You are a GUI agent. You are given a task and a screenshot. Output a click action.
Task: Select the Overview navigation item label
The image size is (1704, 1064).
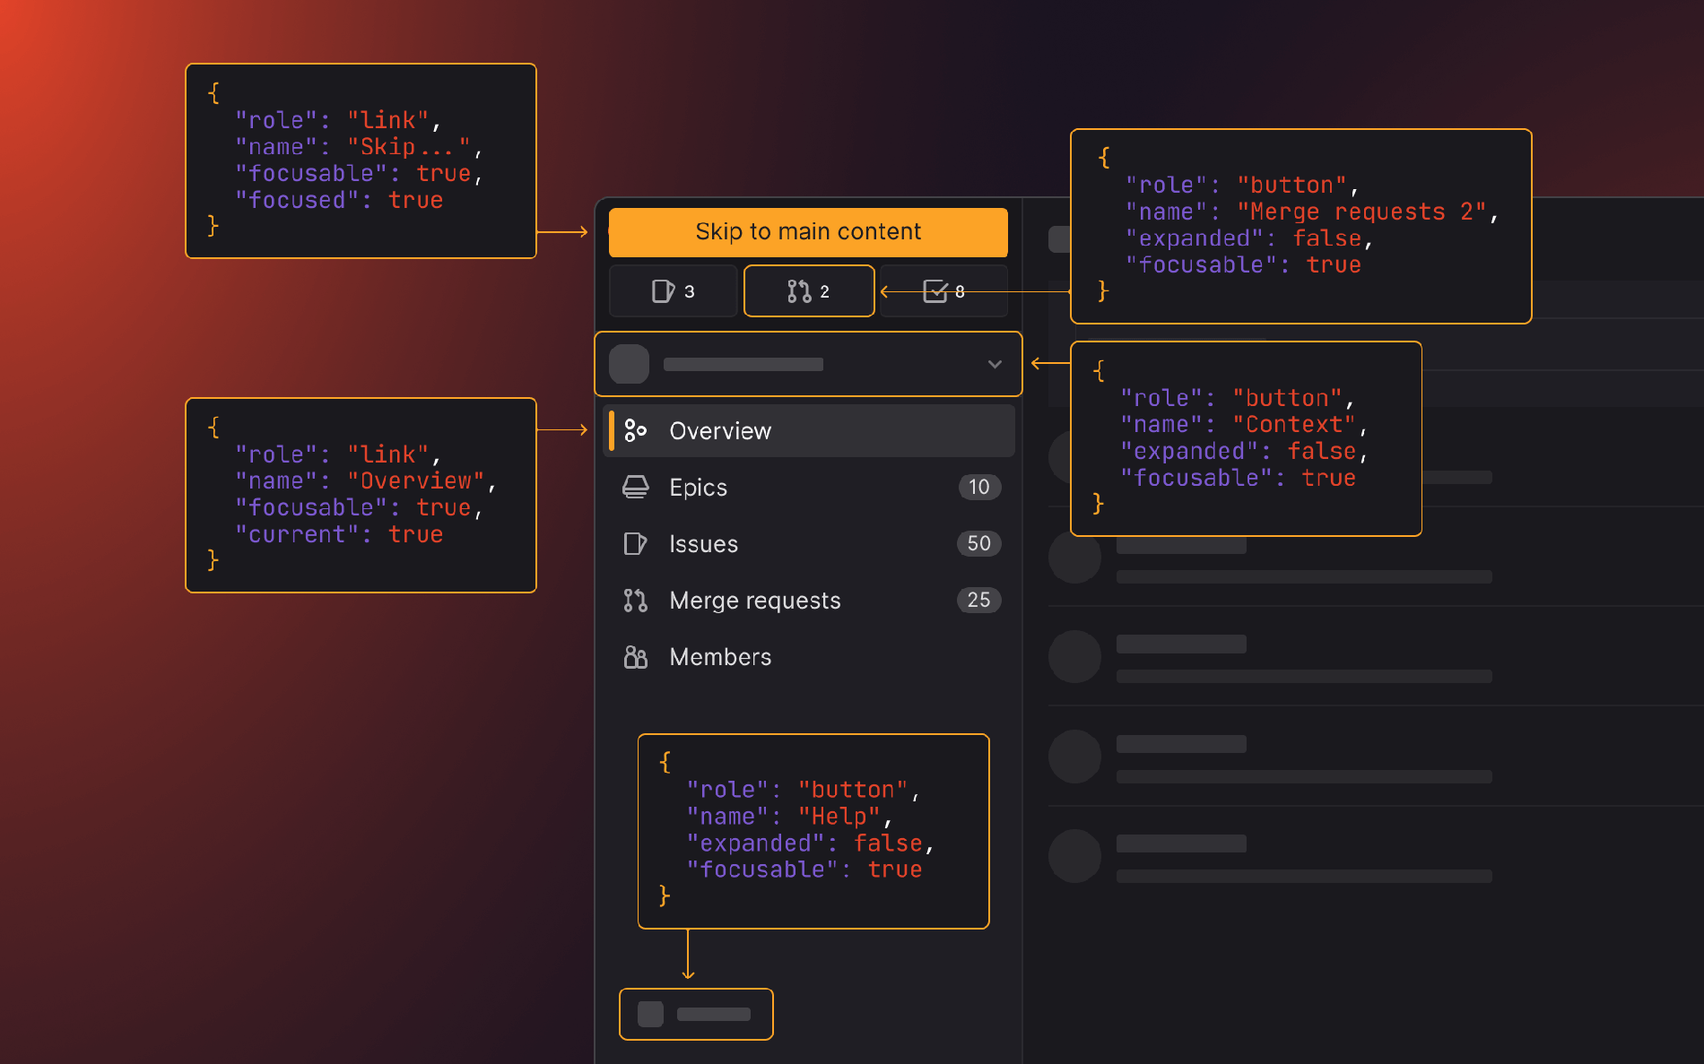719,431
